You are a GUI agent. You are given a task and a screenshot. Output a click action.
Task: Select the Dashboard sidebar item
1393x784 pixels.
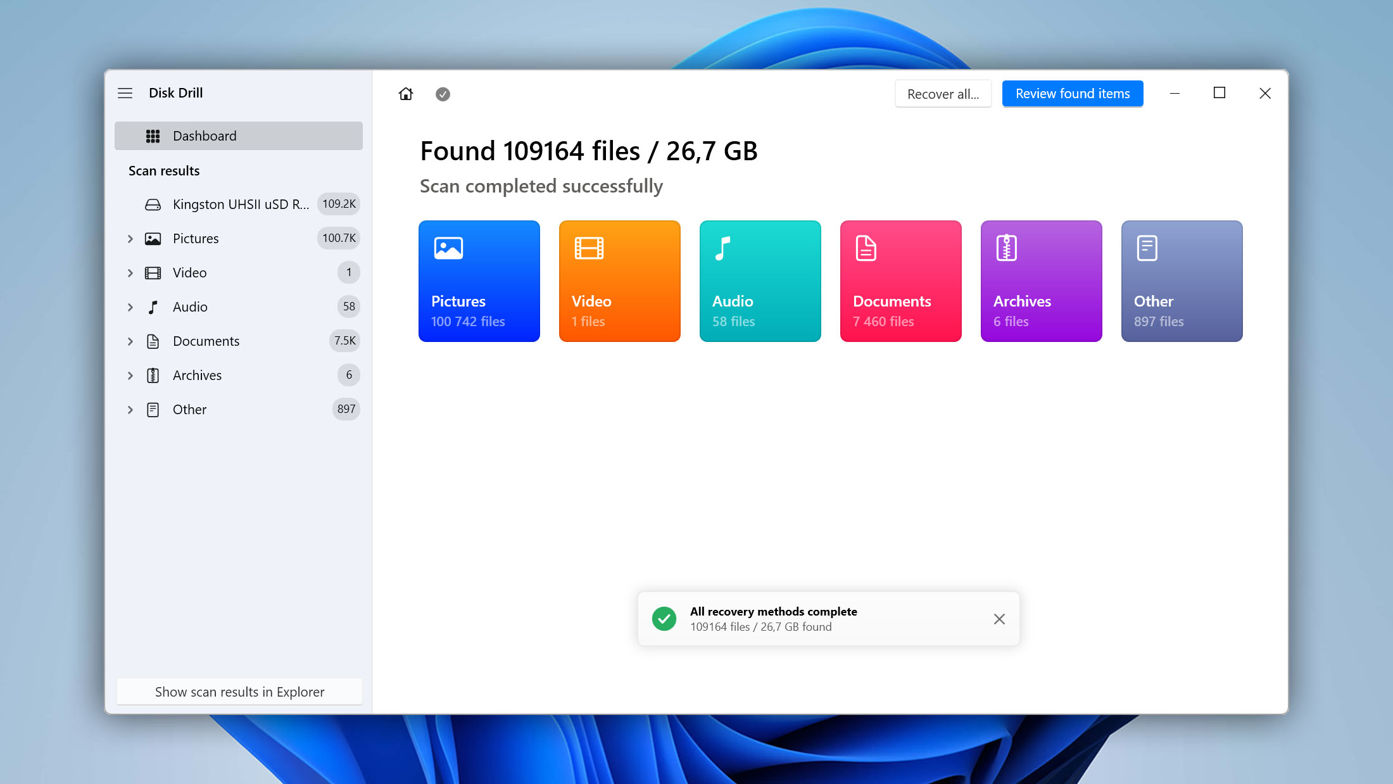point(238,136)
